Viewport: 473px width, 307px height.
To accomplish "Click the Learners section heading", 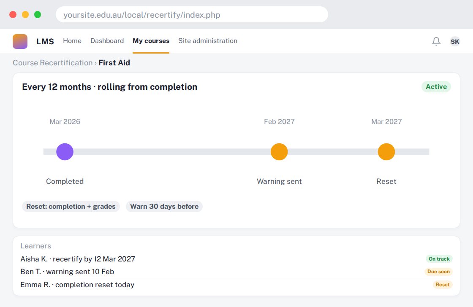I will click(x=35, y=246).
